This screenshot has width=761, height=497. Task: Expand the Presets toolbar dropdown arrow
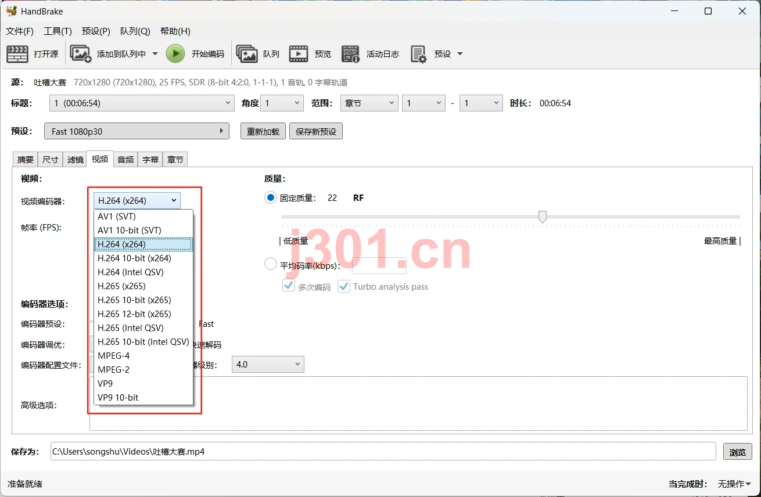(460, 54)
